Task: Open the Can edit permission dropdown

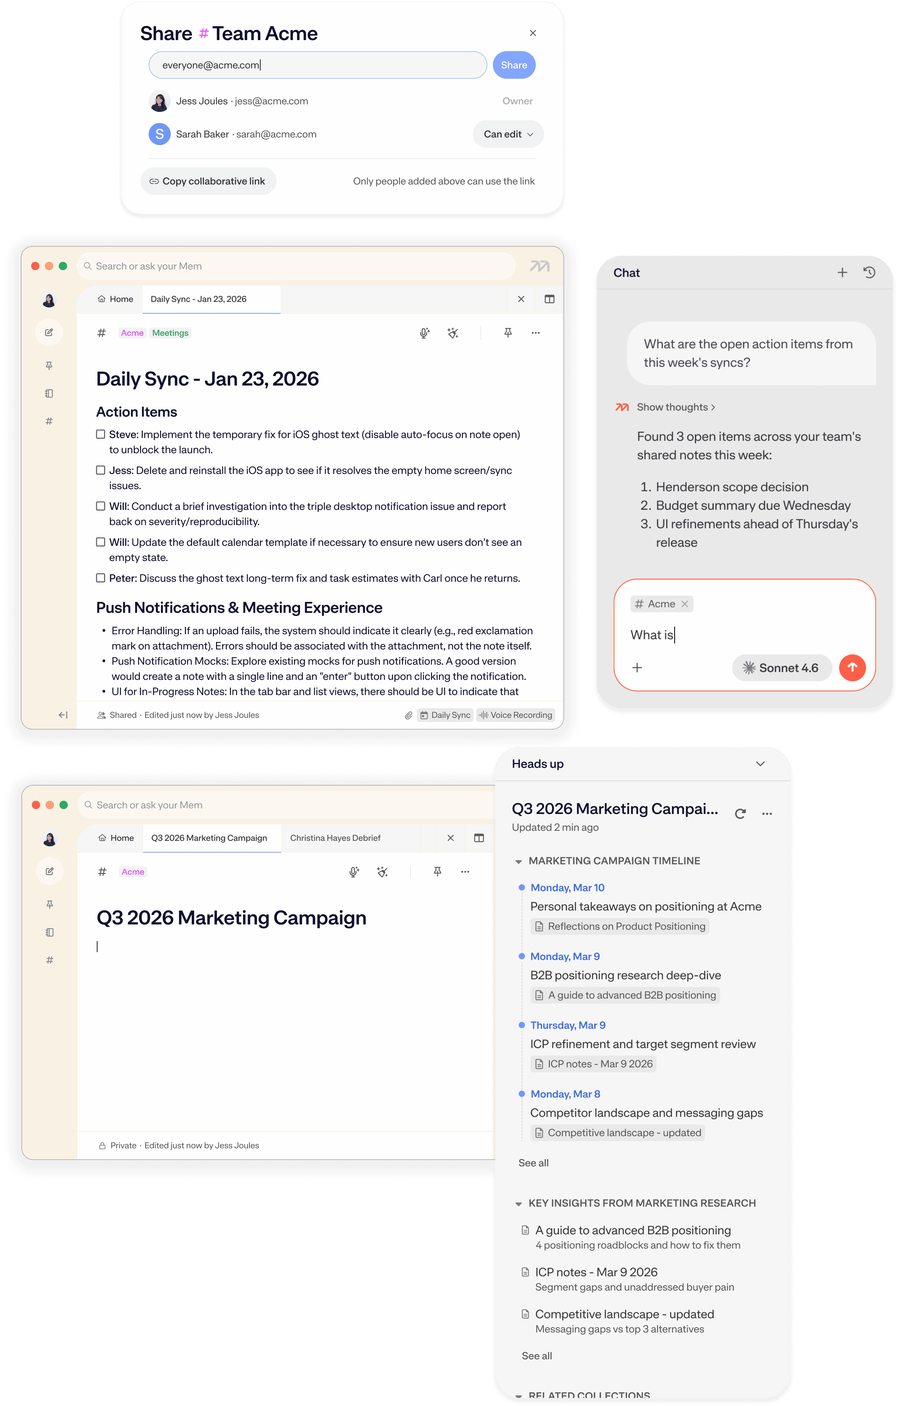Action: 508,134
